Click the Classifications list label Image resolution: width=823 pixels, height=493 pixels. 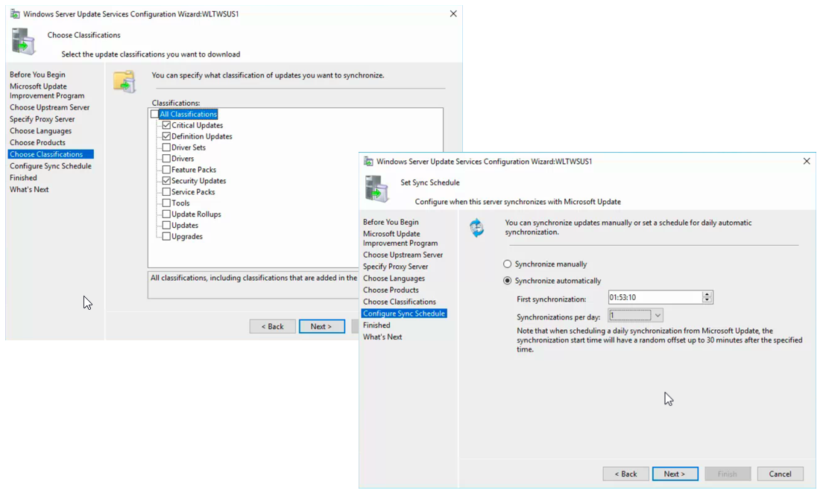176,103
